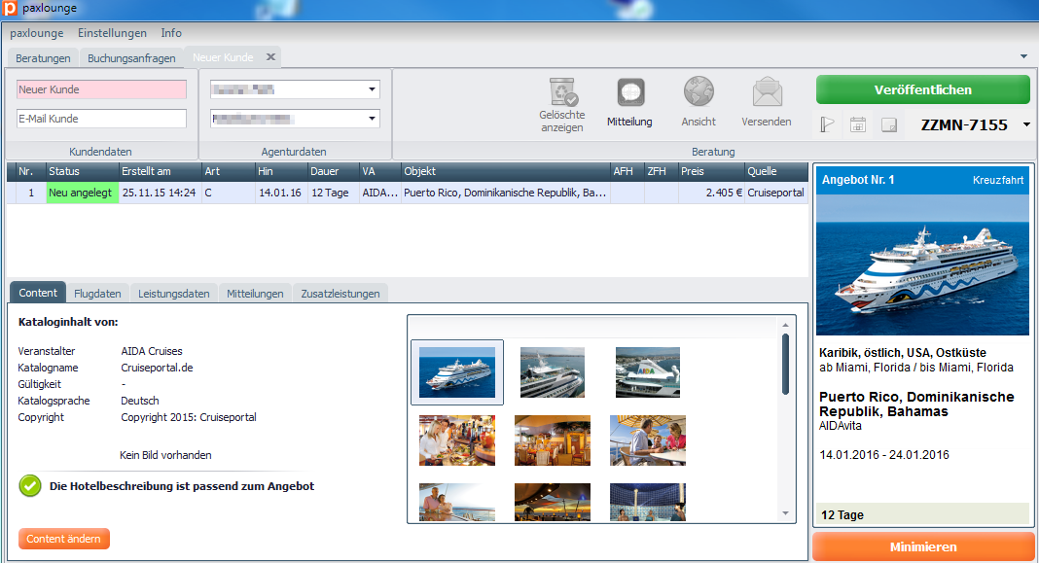This screenshot has height=563, width=1039.
Task: Click the Content ändern button
Action: tap(63, 539)
